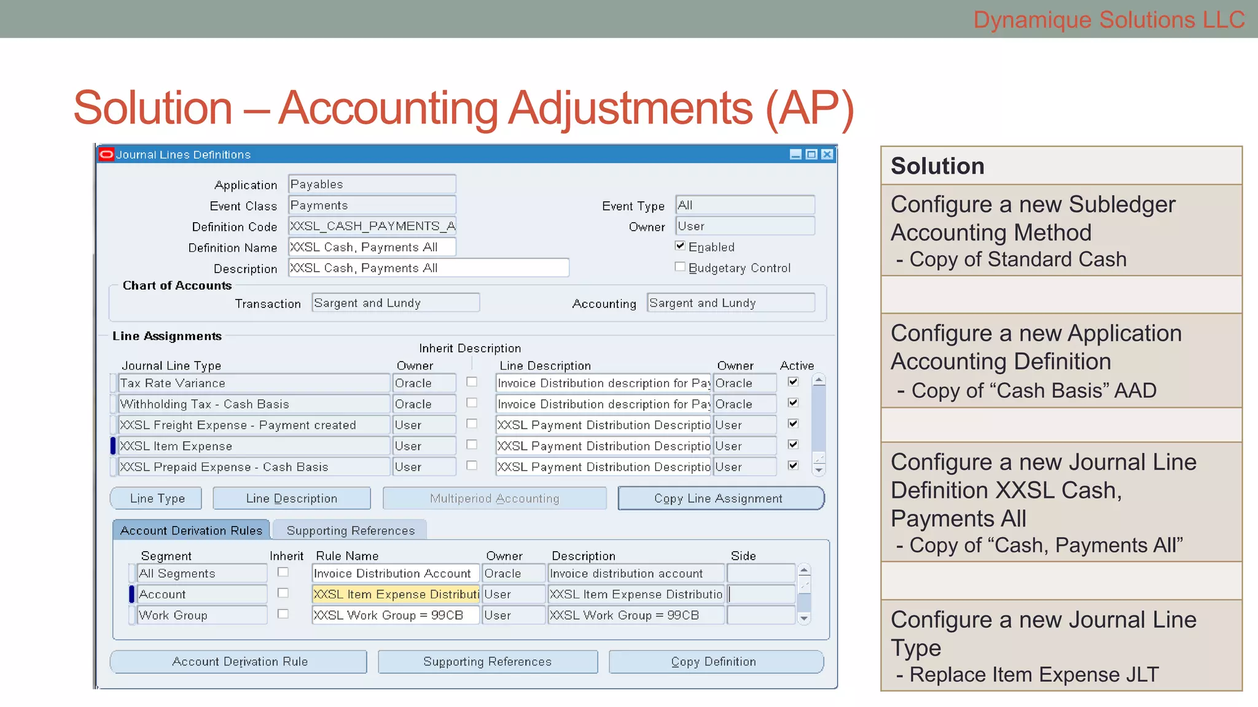Viewport: 1258px width, 707px height.
Task: Select the Account Derivation Rules tab
Action: [x=191, y=530]
